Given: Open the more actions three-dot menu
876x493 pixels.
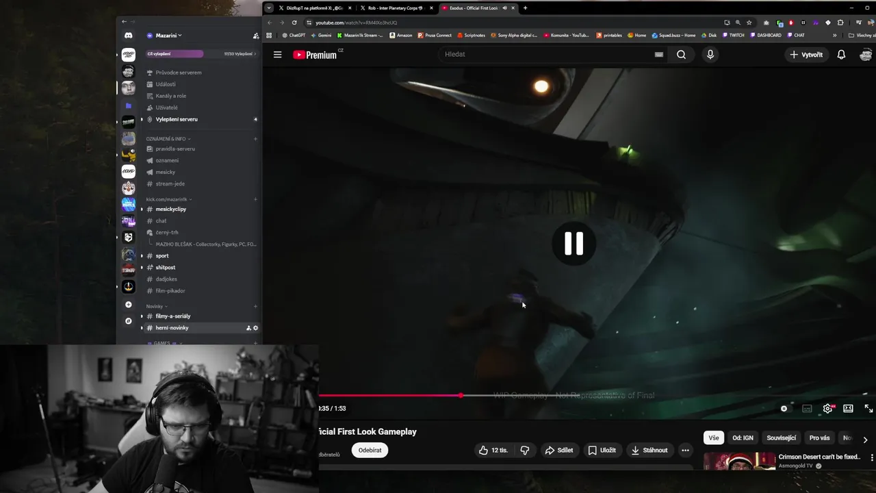Looking at the screenshot, I should (x=685, y=450).
